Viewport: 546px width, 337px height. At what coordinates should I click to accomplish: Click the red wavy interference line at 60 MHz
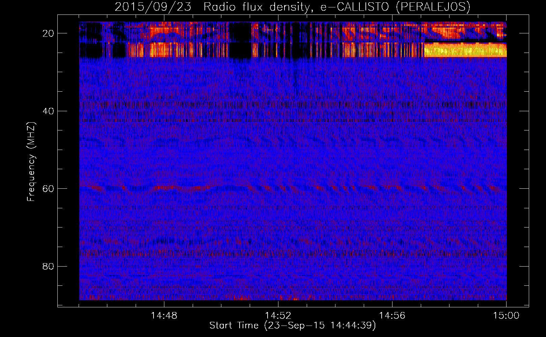click(293, 188)
